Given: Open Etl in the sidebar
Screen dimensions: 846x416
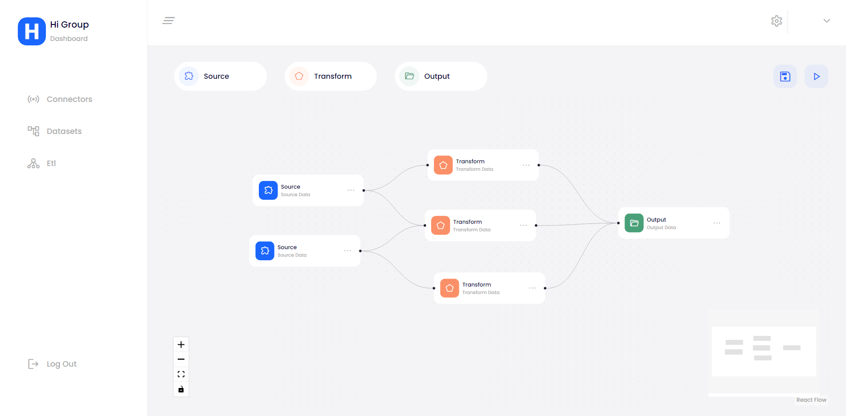Looking at the screenshot, I should pos(41,163).
